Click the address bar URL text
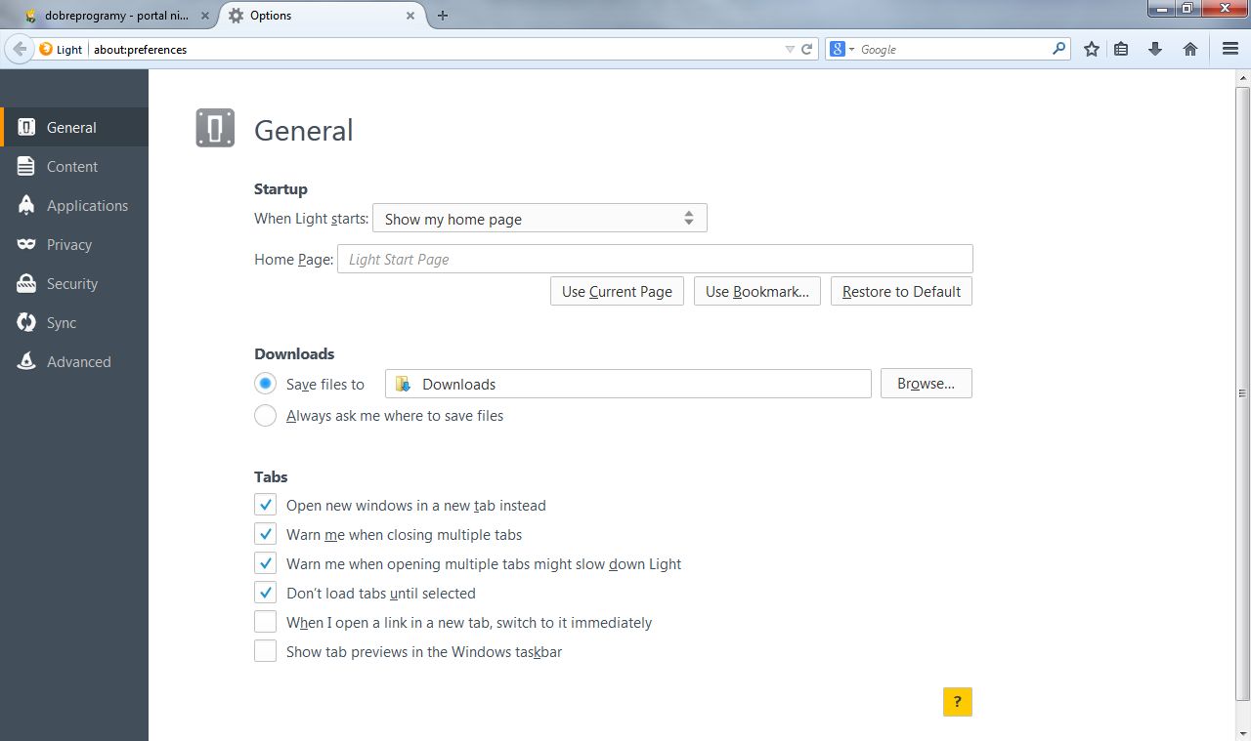 pyautogui.click(x=140, y=50)
